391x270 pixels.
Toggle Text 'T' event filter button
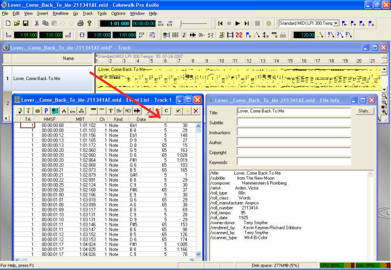click(x=110, y=111)
